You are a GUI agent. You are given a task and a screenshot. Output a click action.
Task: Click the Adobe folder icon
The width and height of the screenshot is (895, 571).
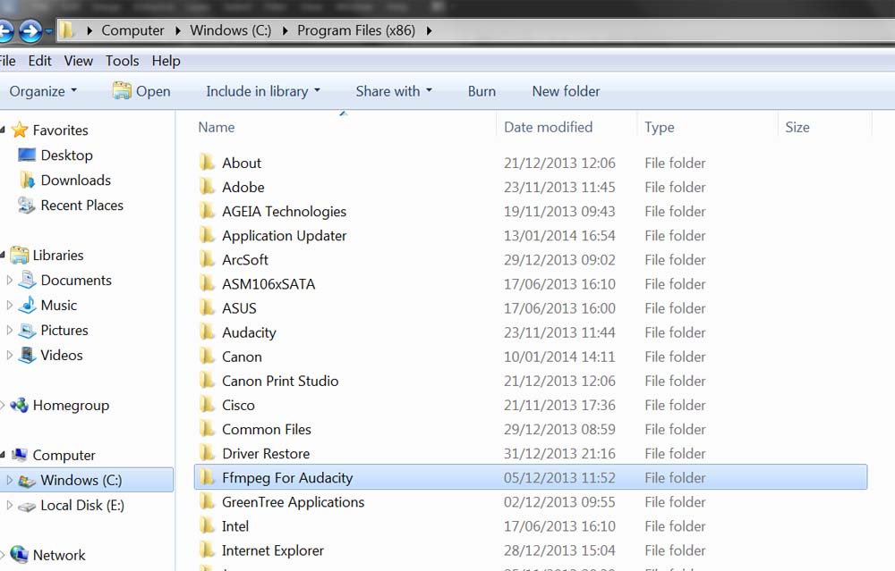[208, 187]
